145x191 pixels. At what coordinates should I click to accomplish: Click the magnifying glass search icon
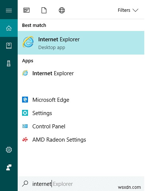click(25, 184)
